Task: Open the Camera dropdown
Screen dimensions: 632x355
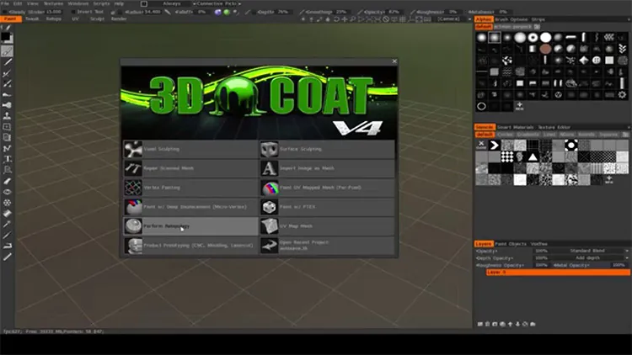Action: [454, 19]
